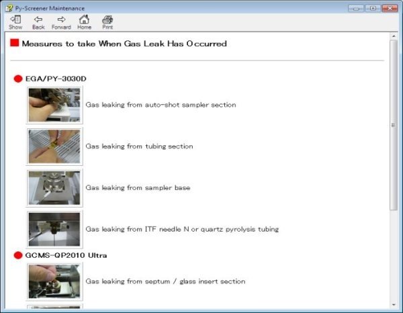Open the Home page icon
The image size is (403, 313).
[x=84, y=22]
